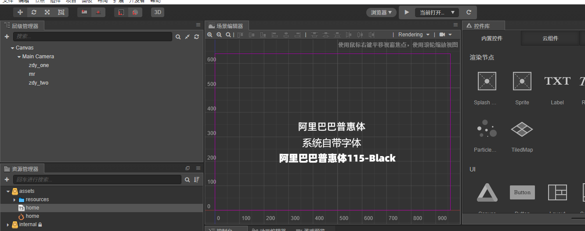Image resolution: width=585 pixels, height=231 pixels.
Task: Open assets panel options menu
Action: [x=198, y=168]
